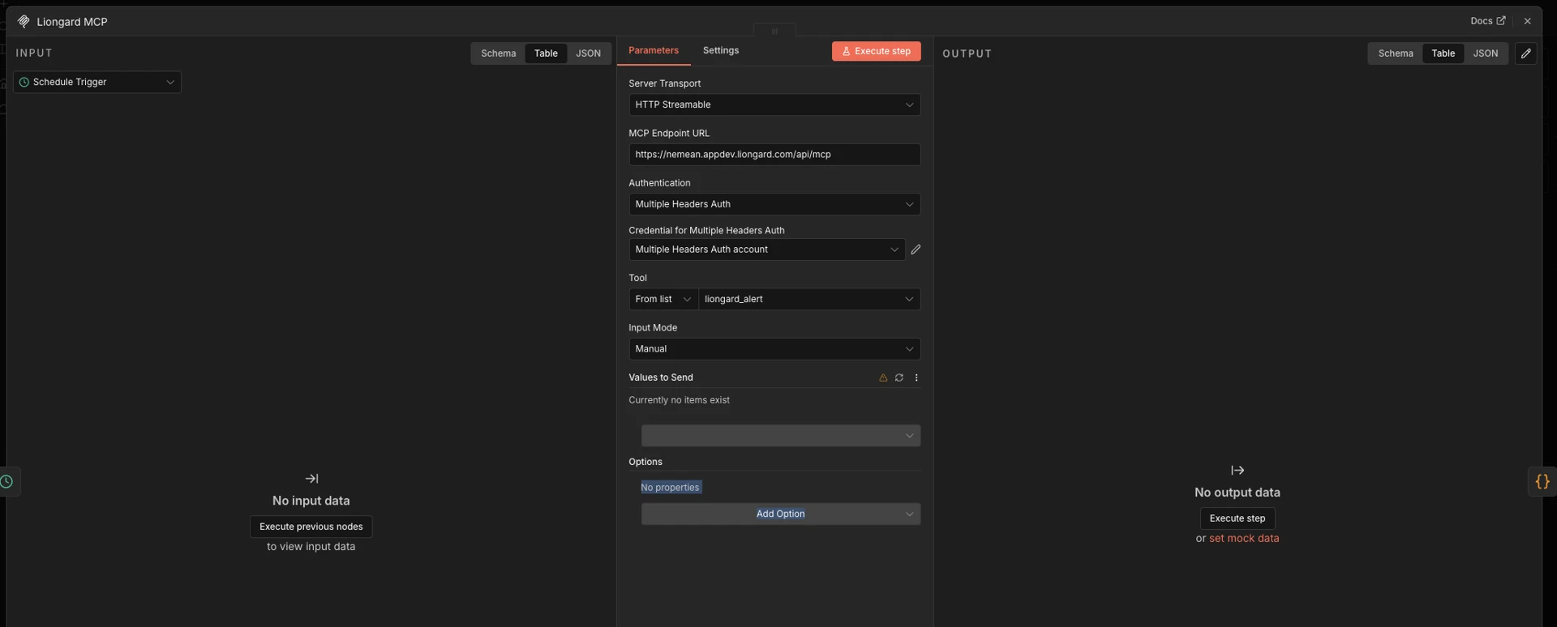Screen dimensions: 1557x627
Task: Click Execute step in output panel
Action: [x=1237, y=518]
